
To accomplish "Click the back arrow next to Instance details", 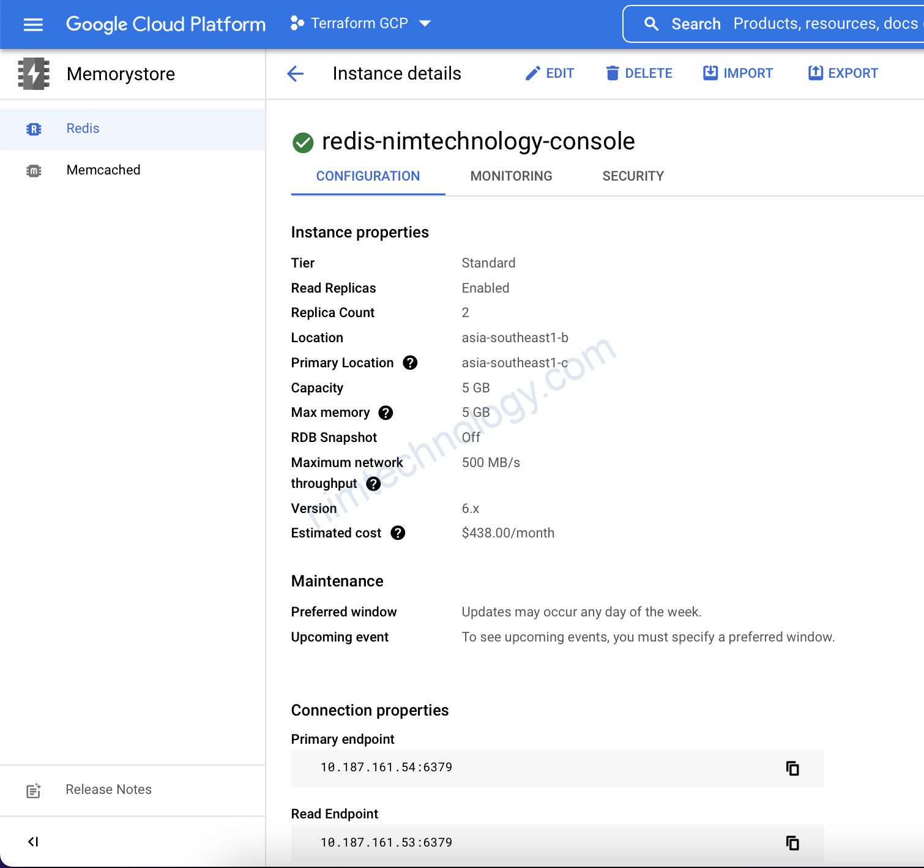I will click(x=296, y=74).
